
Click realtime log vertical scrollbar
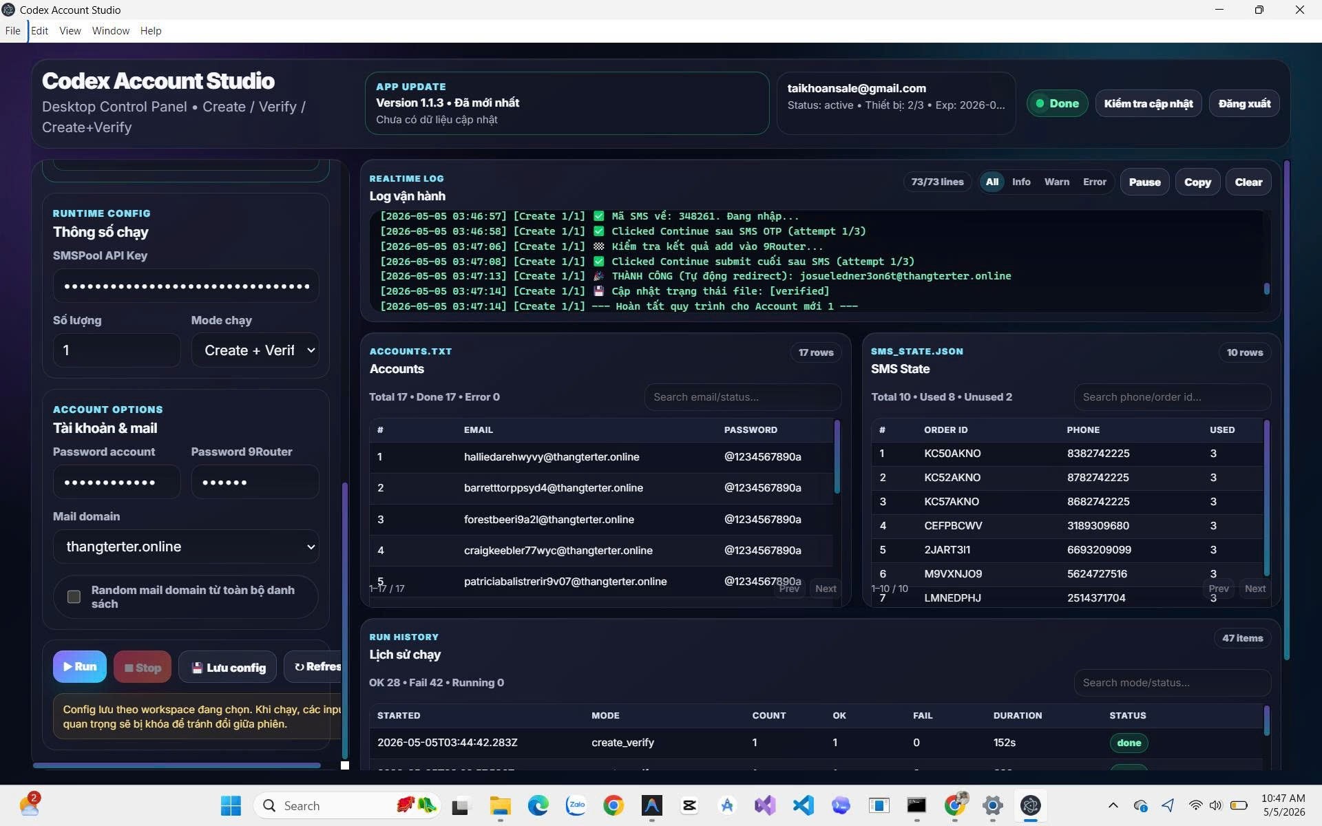click(1266, 289)
